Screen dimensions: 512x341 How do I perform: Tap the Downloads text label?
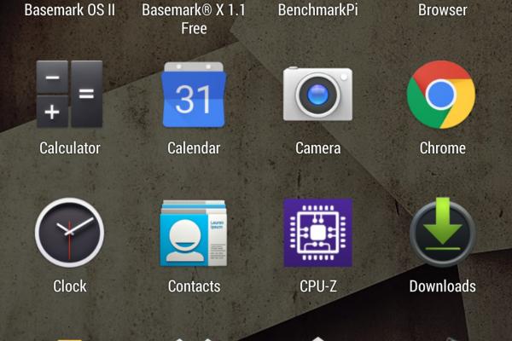click(x=442, y=286)
